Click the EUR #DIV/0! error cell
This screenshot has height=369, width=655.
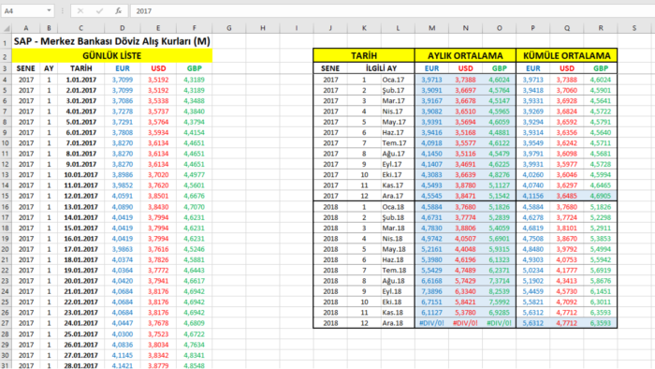tap(431, 323)
